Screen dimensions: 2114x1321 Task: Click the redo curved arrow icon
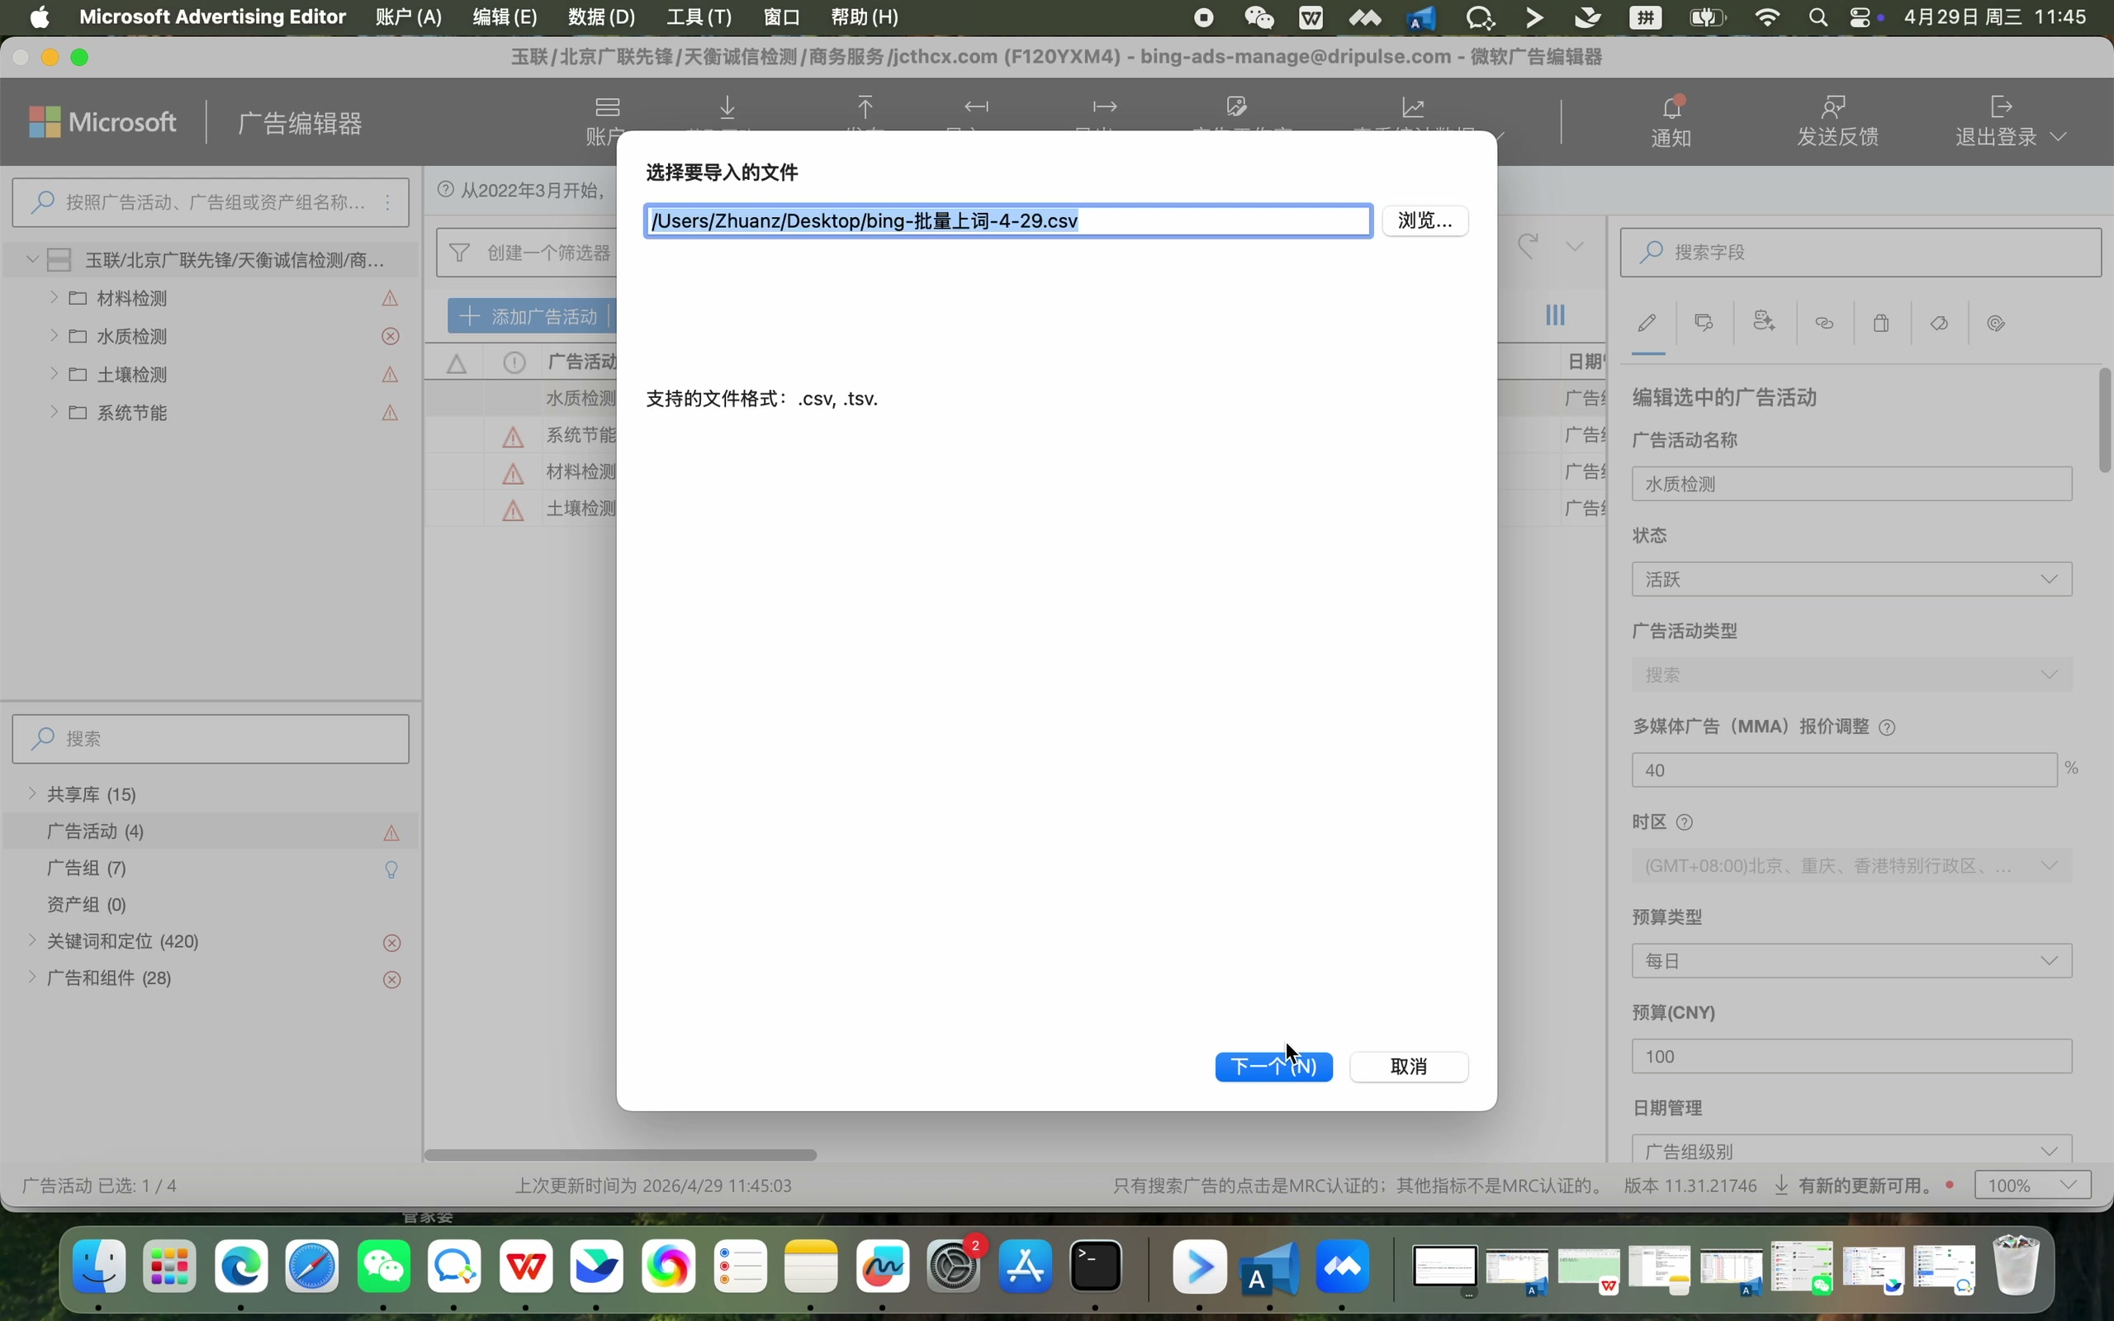pyautogui.click(x=1527, y=245)
